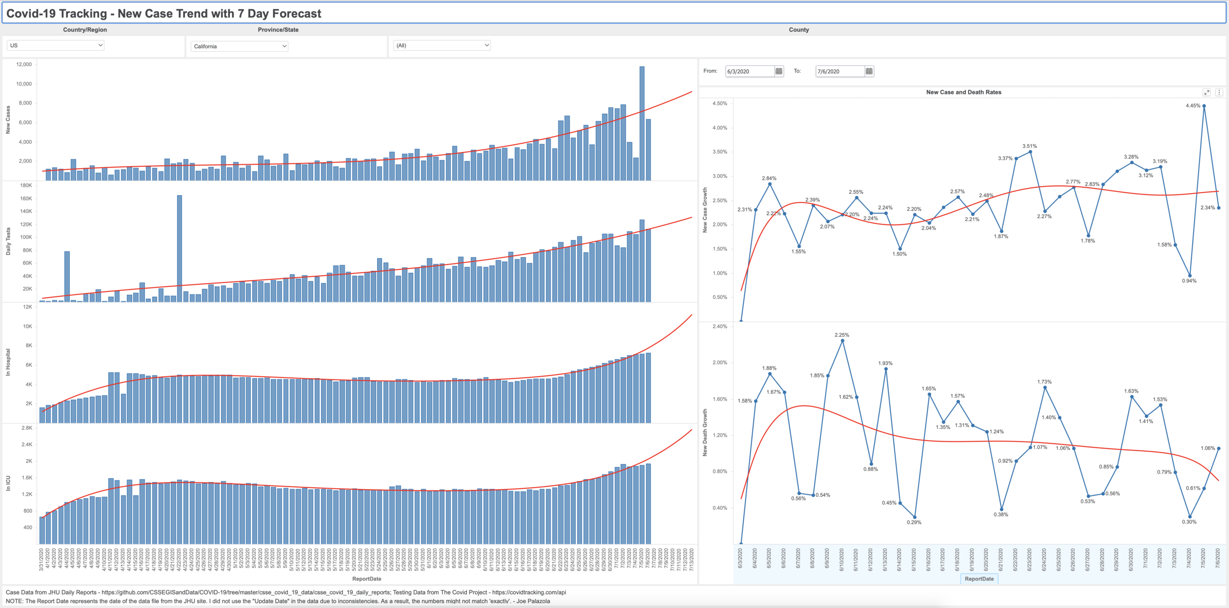Open the To date calendar picker
The height and width of the screenshot is (608, 1229).
pyautogui.click(x=869, y=71)
